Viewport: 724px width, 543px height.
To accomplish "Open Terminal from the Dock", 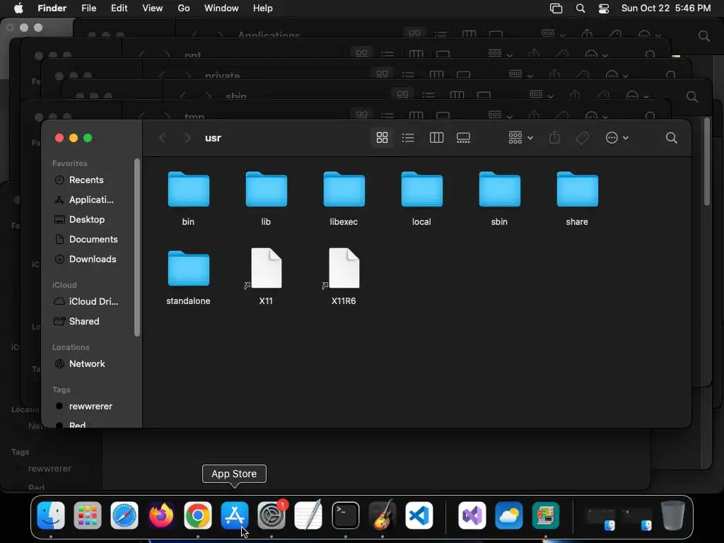I will (x=345, y=515).
